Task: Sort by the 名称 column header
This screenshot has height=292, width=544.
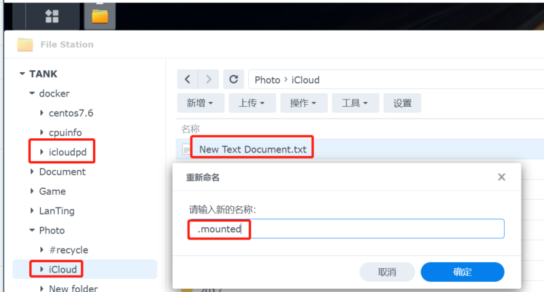Action: tap(190, 129)
